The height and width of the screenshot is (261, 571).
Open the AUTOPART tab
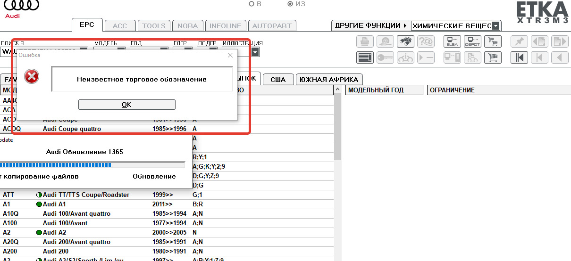click(272, 26)
